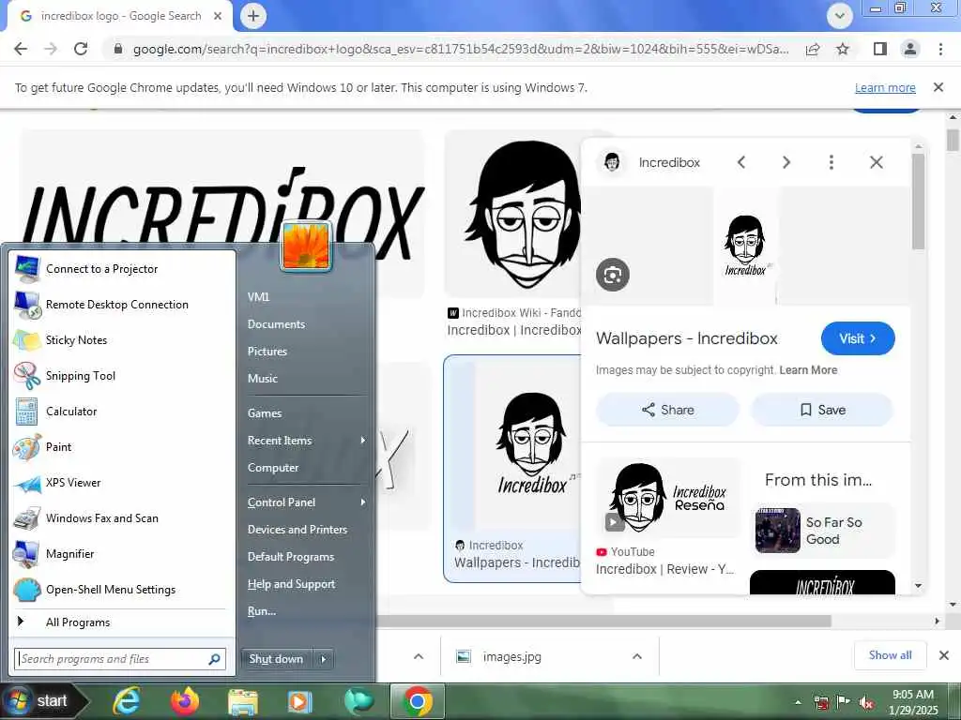The image size is (961, 720).
Task: Open Default Programs
Action: pyautogui.click(x=291, y=557)
